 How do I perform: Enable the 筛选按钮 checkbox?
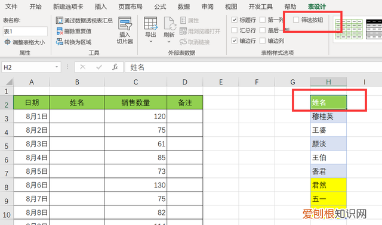click(296, 20)
